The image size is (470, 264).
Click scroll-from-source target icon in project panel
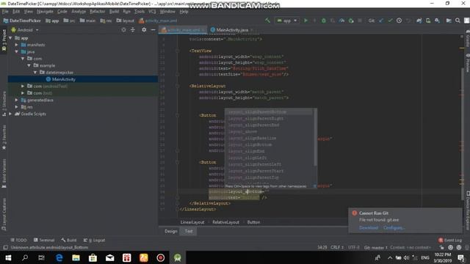(x=123, y=29)
